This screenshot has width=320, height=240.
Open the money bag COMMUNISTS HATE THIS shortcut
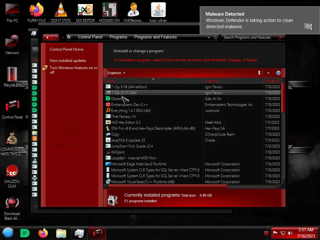(12, 144)
